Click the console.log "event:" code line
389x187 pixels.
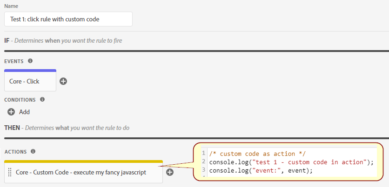(261, 170)
